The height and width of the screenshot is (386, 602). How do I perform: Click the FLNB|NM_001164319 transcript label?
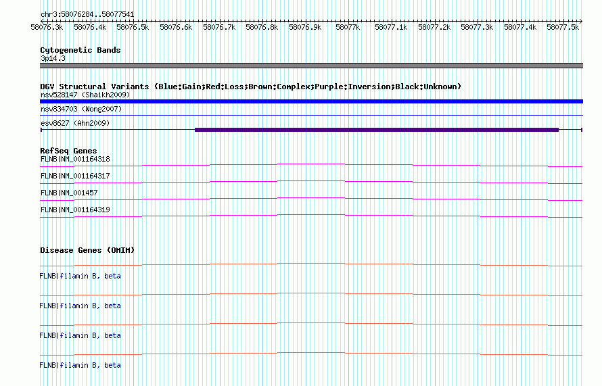coord(75,210)
